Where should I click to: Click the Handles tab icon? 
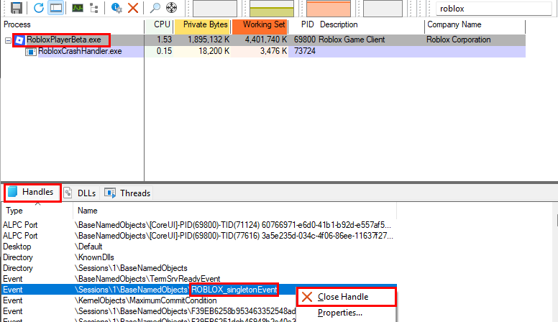pos(13,192)
